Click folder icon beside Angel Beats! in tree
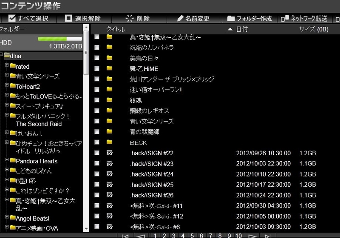This screenshot has height=238, width=340. pyautogui.click(x=13, y=218)
